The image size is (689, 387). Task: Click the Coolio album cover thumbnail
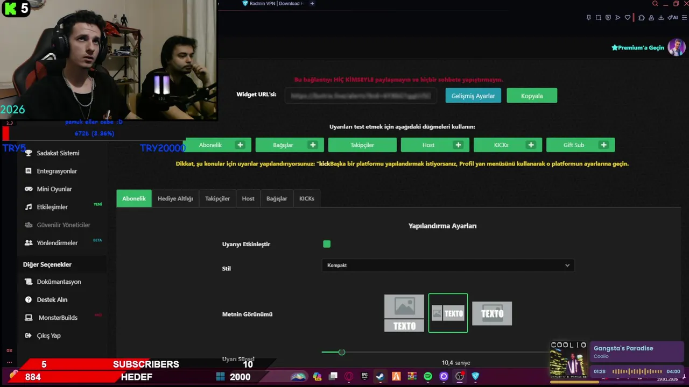click(568, 360)
